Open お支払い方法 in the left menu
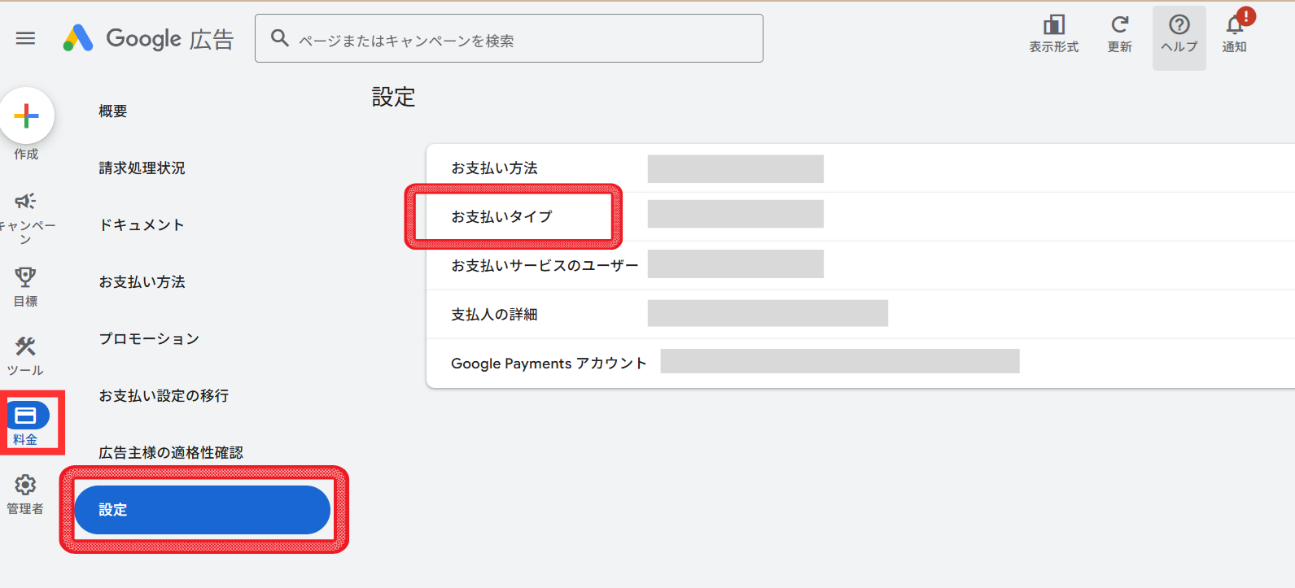 point(142,282)
